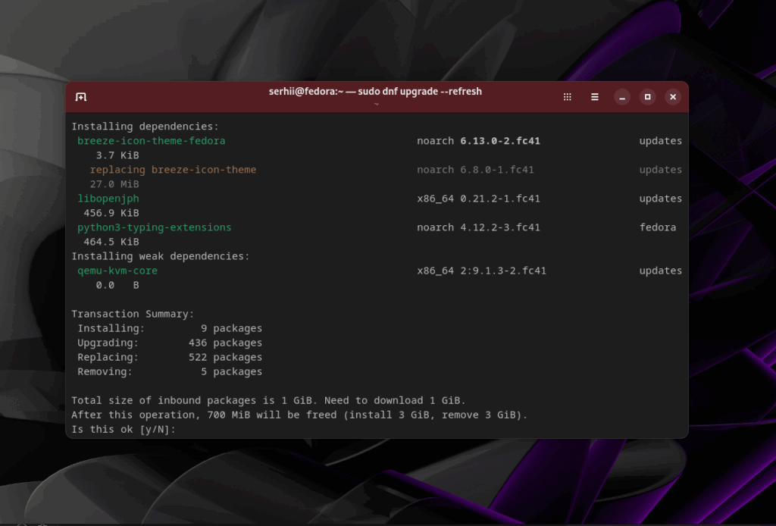The height and width of the screenshot is (526, 776).
Task: Click the 'Transaction Summary:' heading
Action: [133, 314]
